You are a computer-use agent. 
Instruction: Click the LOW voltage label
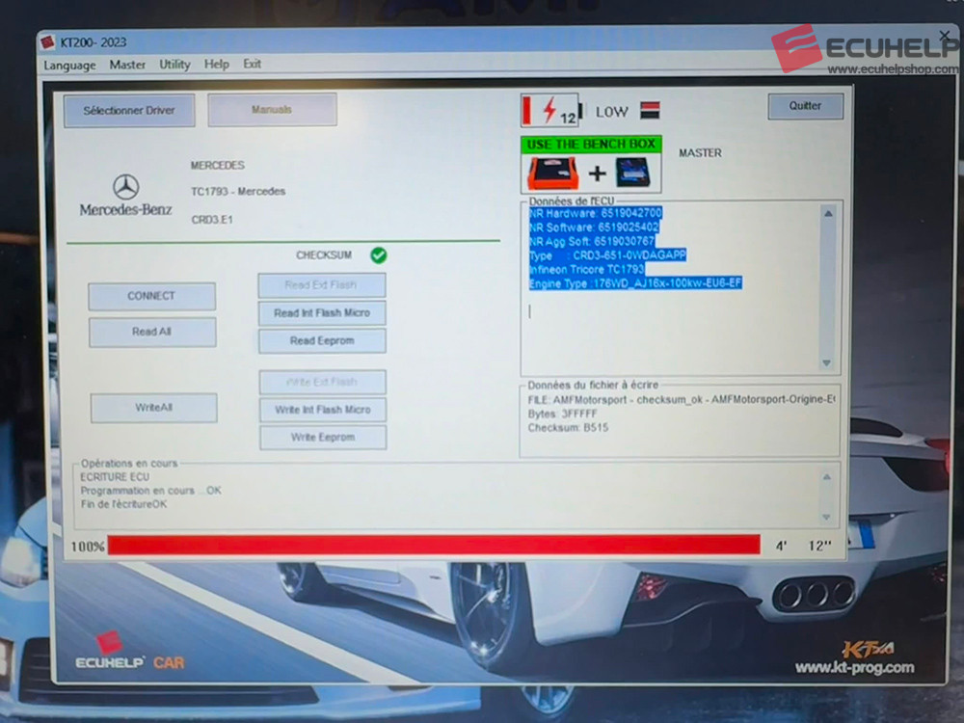point(612,112)
